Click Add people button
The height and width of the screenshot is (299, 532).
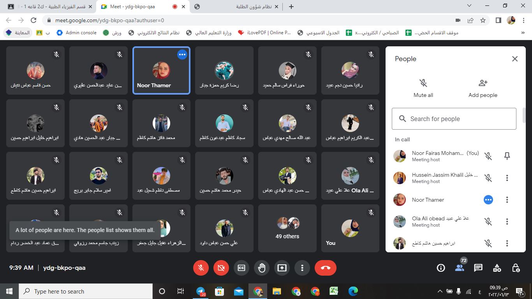483,88
